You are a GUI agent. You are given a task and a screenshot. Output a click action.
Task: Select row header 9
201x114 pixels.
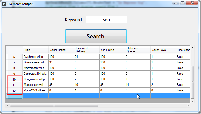(x=14, y=74)
